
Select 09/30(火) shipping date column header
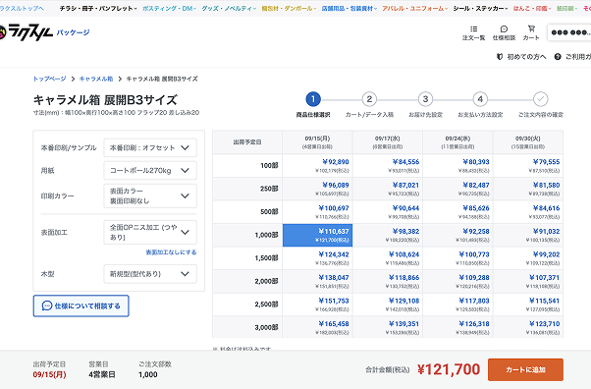pos(528,142)
